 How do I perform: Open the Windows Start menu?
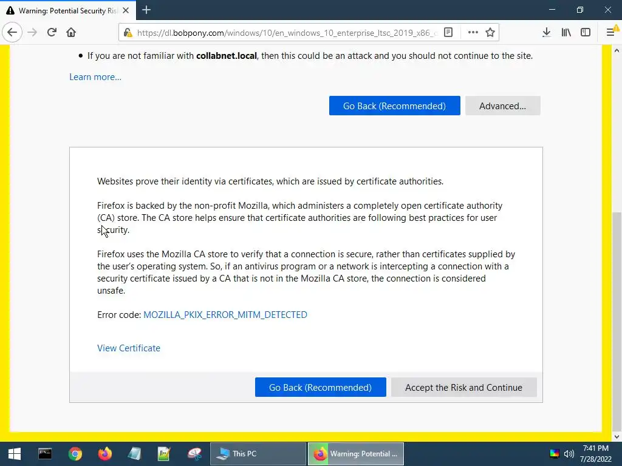(15, 454)
